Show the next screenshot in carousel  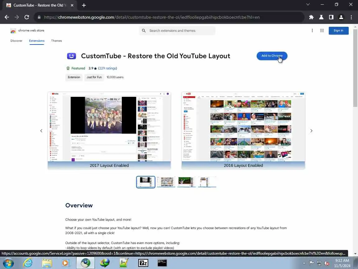[311, 131]
